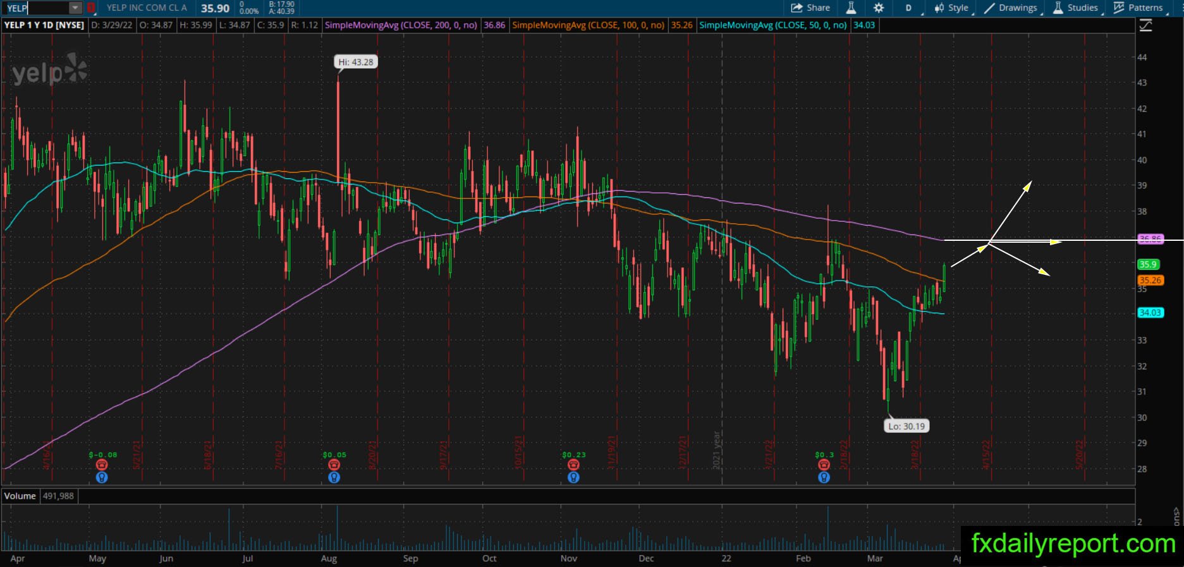Click the chart mode icon above the price axis
This screenshot has height=567, width=1184.
coord(1145,25)
